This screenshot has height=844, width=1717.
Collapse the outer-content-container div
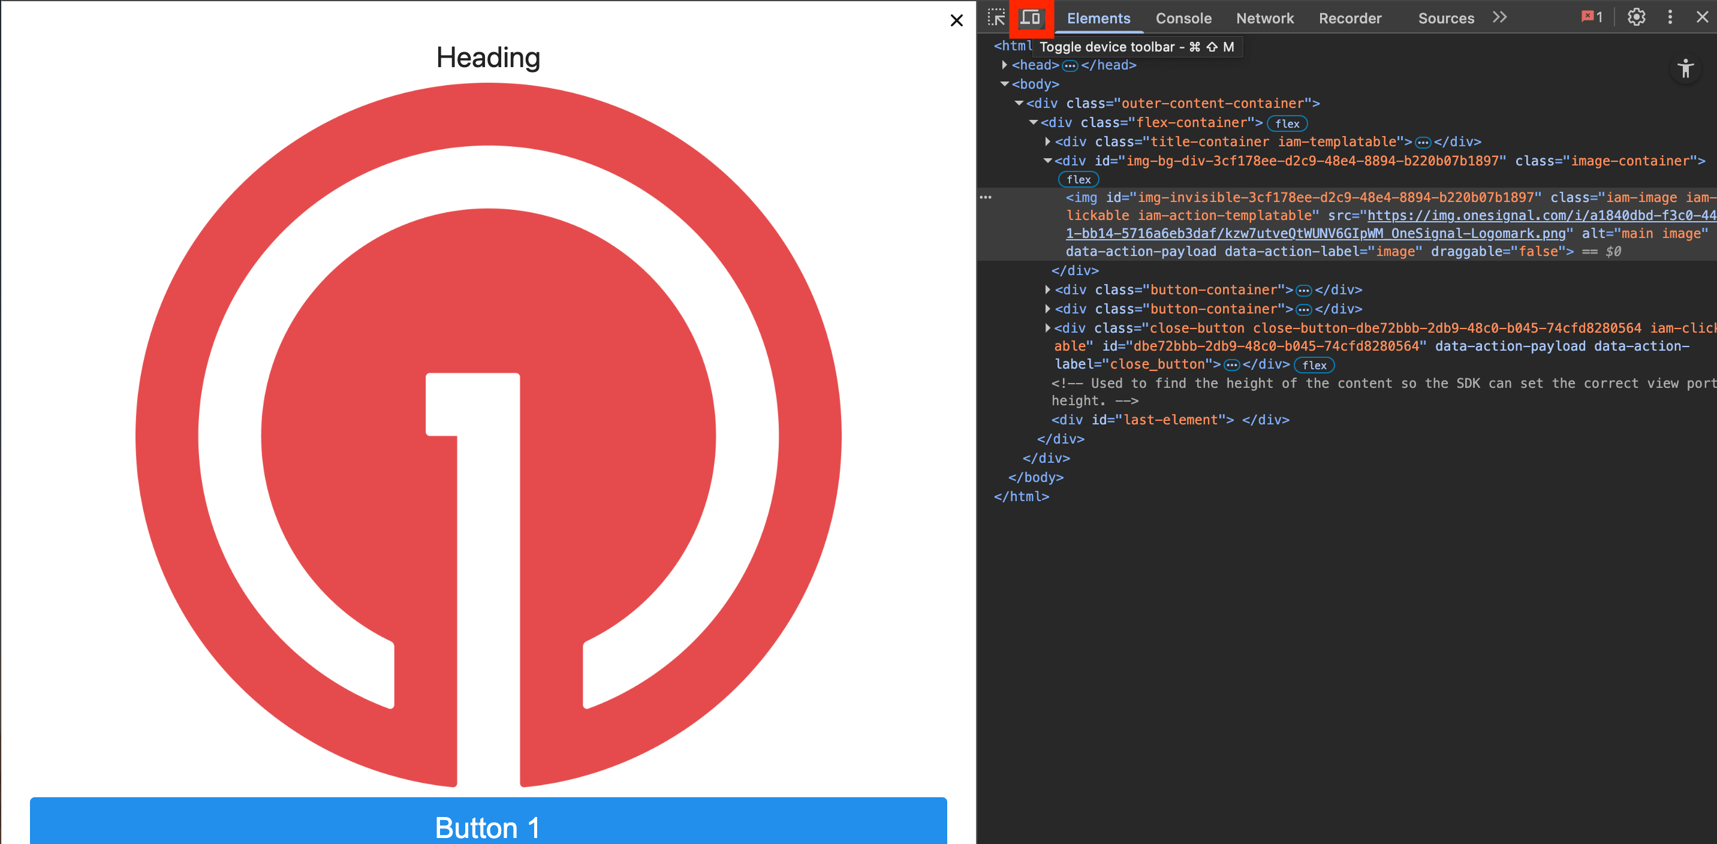point(1019,103)
